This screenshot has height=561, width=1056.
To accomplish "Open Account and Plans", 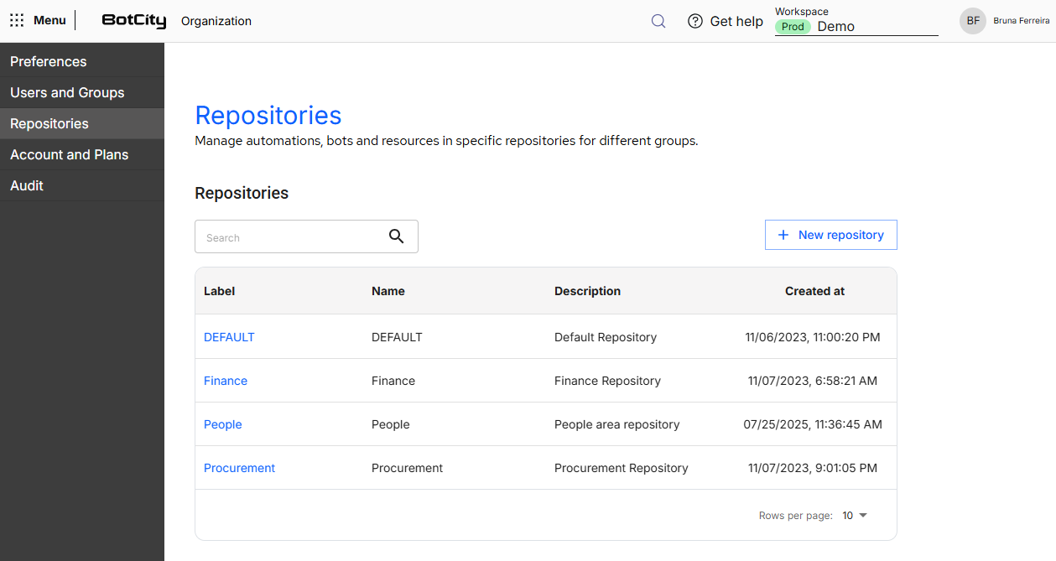I will (82, 155).
